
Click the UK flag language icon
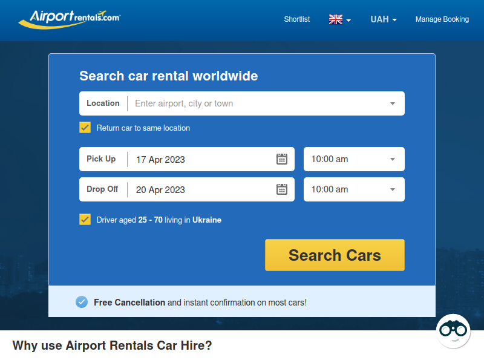(x=336, y=19)
